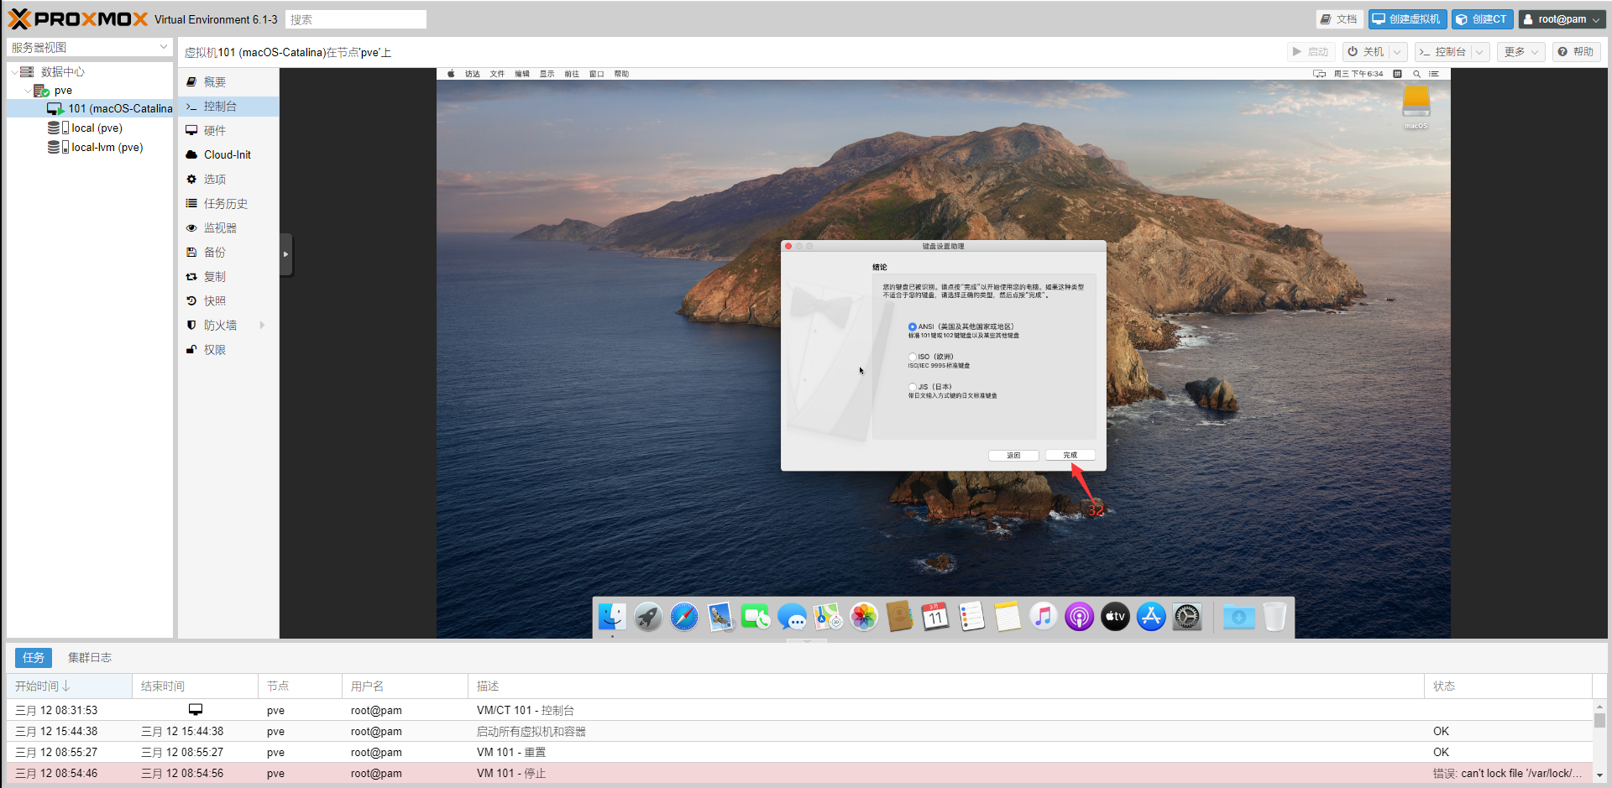1612x788 pixels.
Task: Open the 更多 dropdown menu
Action: click(1520, 52)
